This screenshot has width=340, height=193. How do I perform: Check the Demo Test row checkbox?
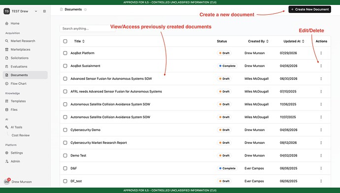click(65, 156)
